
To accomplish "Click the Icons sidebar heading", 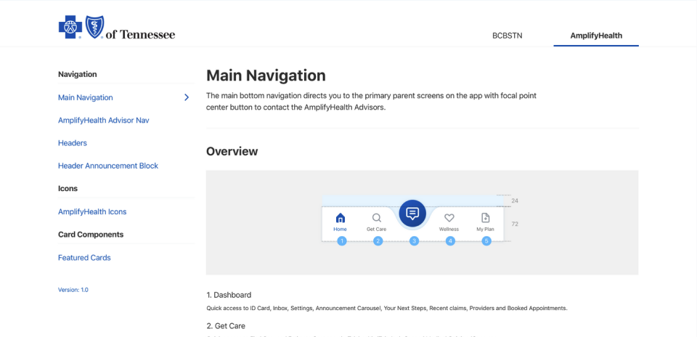I will (68, 189).
